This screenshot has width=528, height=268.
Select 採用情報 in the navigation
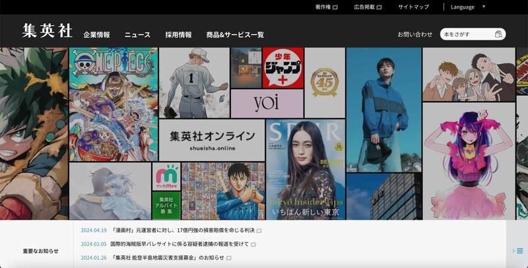tap(178, 34)
